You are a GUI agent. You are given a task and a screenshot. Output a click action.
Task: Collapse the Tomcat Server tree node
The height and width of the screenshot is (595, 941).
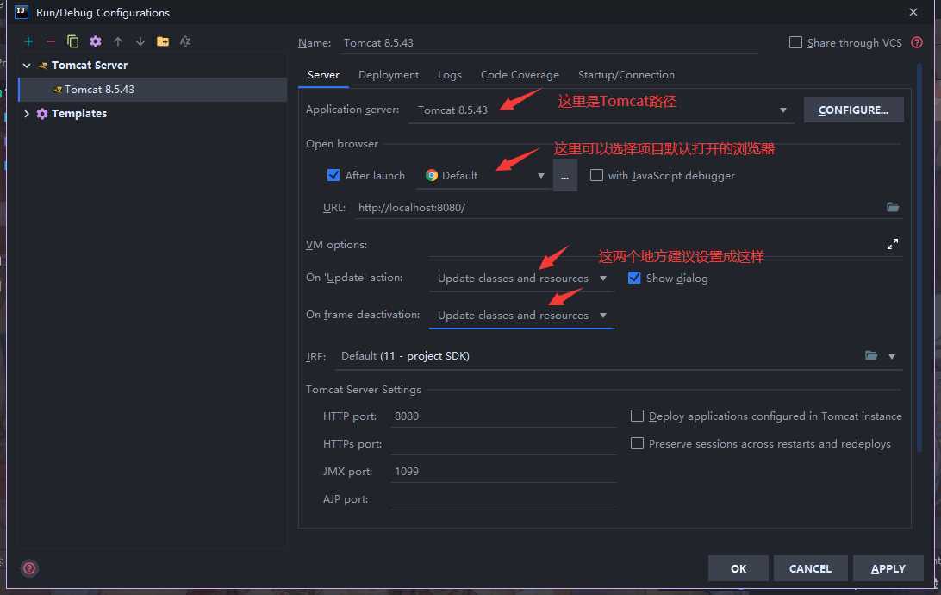click(27, 65)
